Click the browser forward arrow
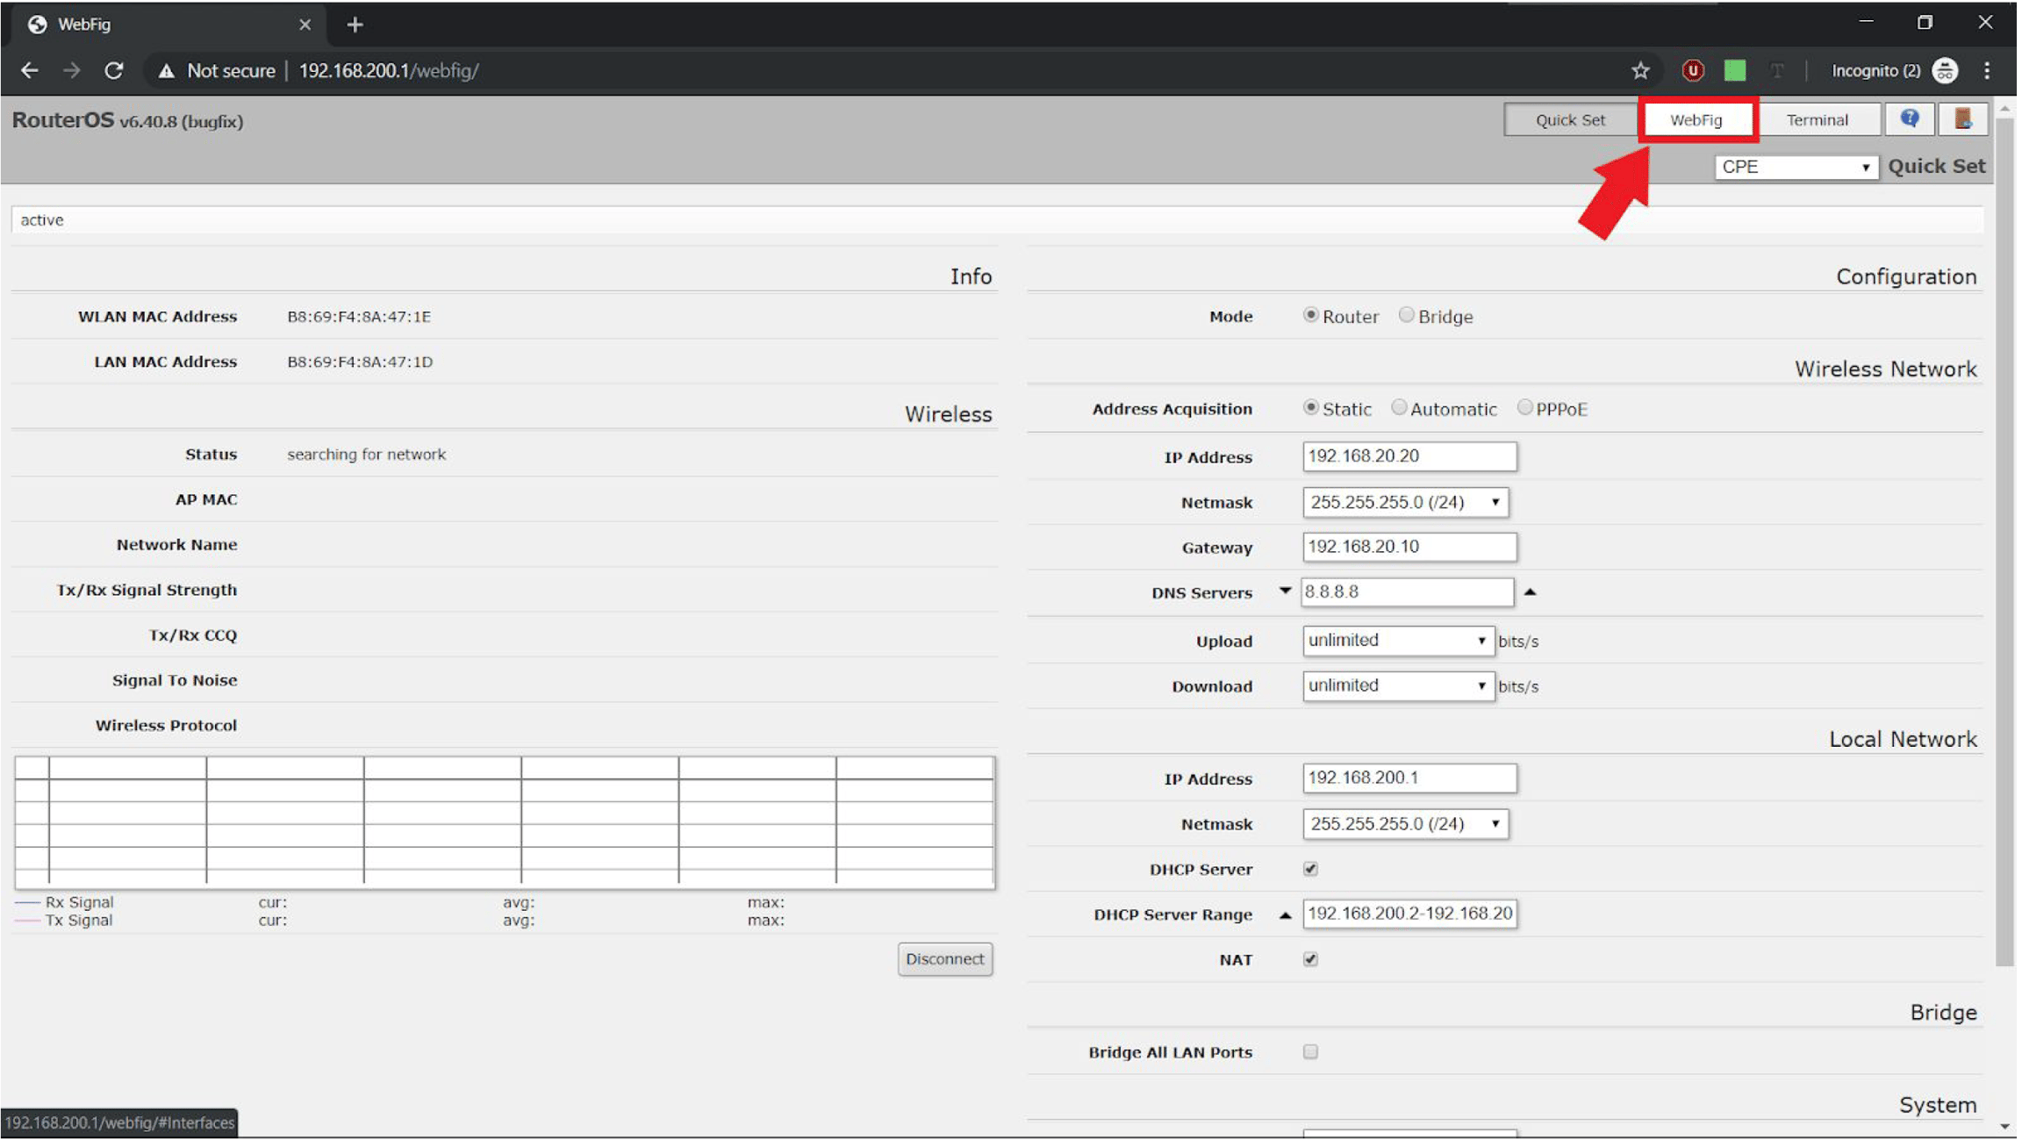The width and height of the screenshot is (2022, 1140). coord(71,70)
